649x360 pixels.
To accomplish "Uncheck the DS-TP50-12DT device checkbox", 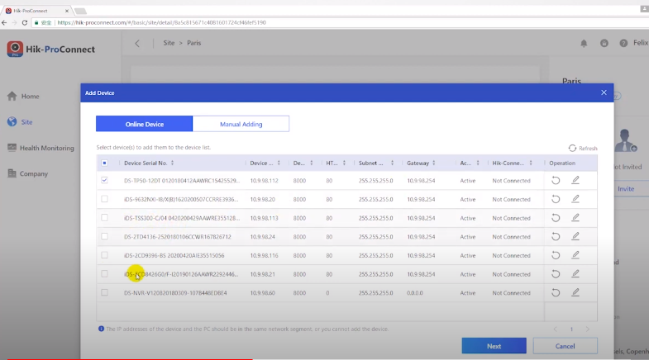I will (x=104, y=180).
